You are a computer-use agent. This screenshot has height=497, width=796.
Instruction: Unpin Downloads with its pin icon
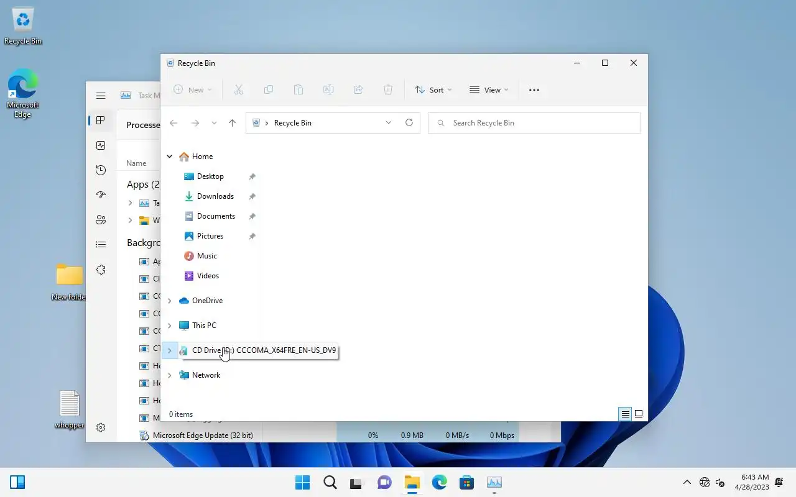[252, 197]
